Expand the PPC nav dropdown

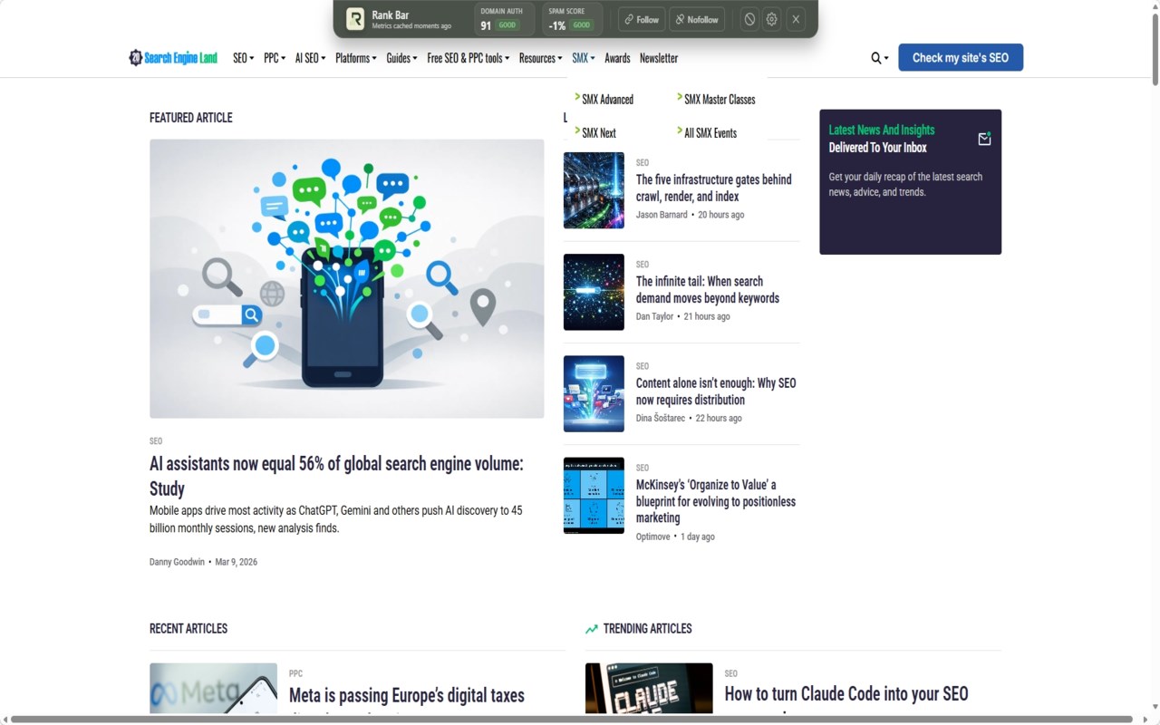pyautogui.click(x=275, y=58)
